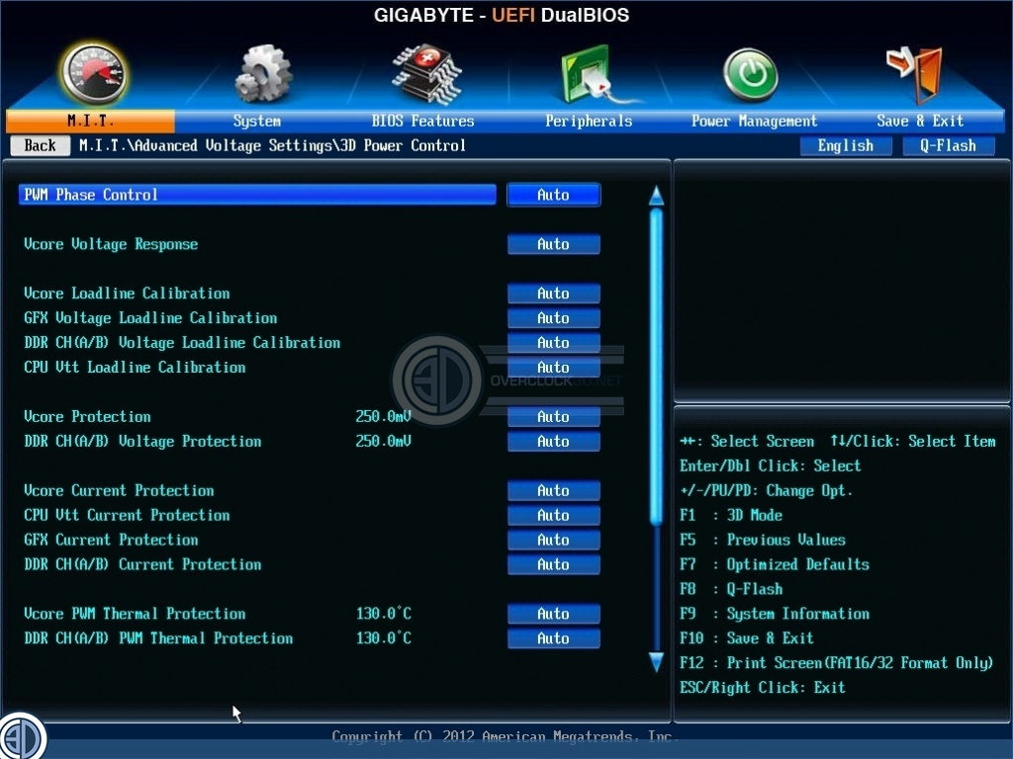This screenshot has height=759, width=1013.
Task: Select the Vcore PWM Thermal Protection label
Action: tap(135, 613)
